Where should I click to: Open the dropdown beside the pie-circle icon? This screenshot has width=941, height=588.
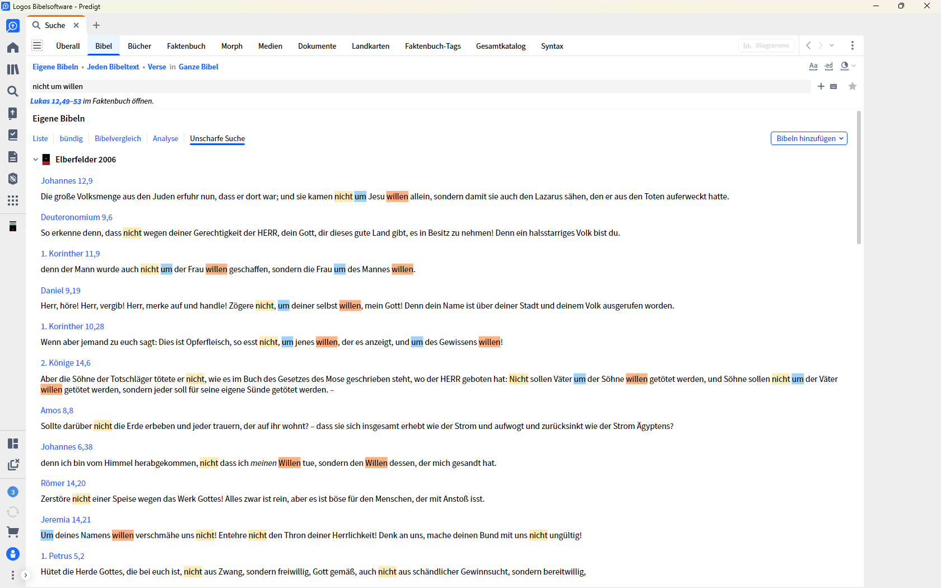coord(854,66)
